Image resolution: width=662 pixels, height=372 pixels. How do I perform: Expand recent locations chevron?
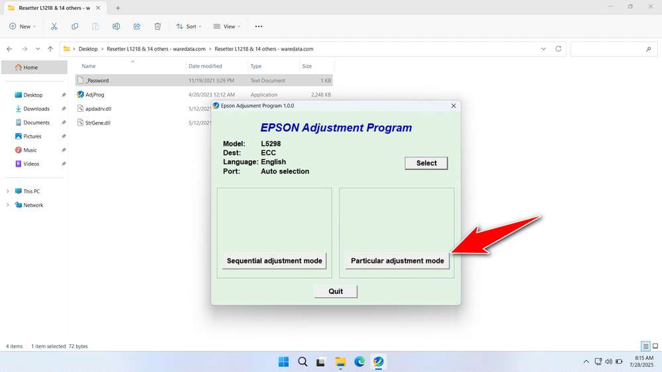[38, 49]
